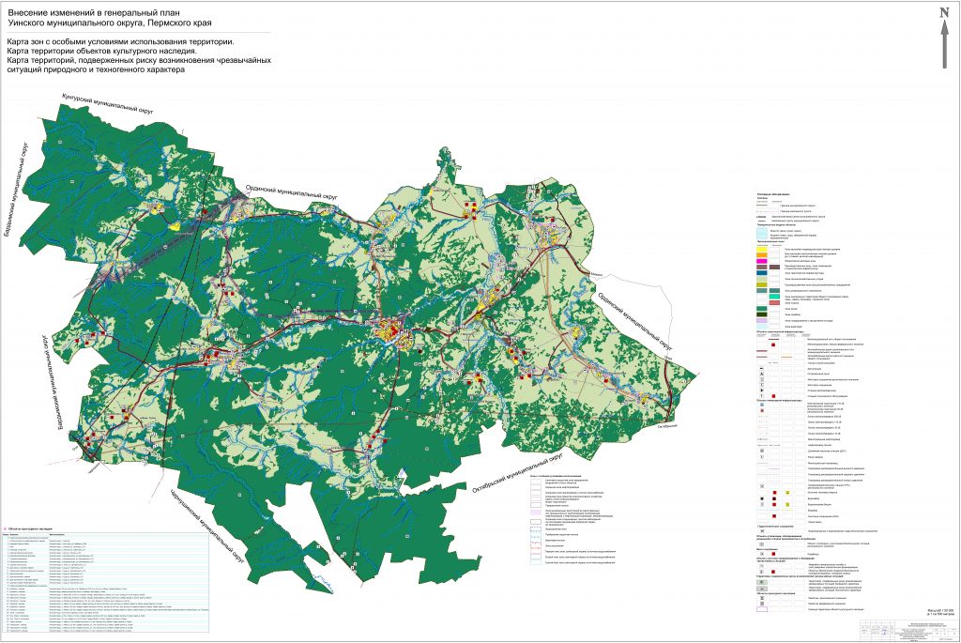Click the large yellow settlement at the map center
Image resolution: width=961 pixels, height=643 pixels.
[390, 334]
